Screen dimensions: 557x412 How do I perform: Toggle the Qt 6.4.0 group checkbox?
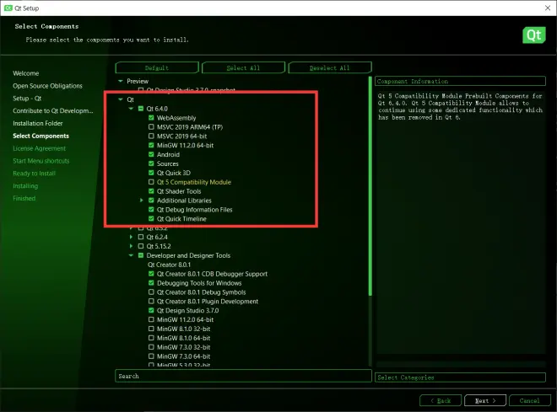pyautogui.click(x=141, y=109)
